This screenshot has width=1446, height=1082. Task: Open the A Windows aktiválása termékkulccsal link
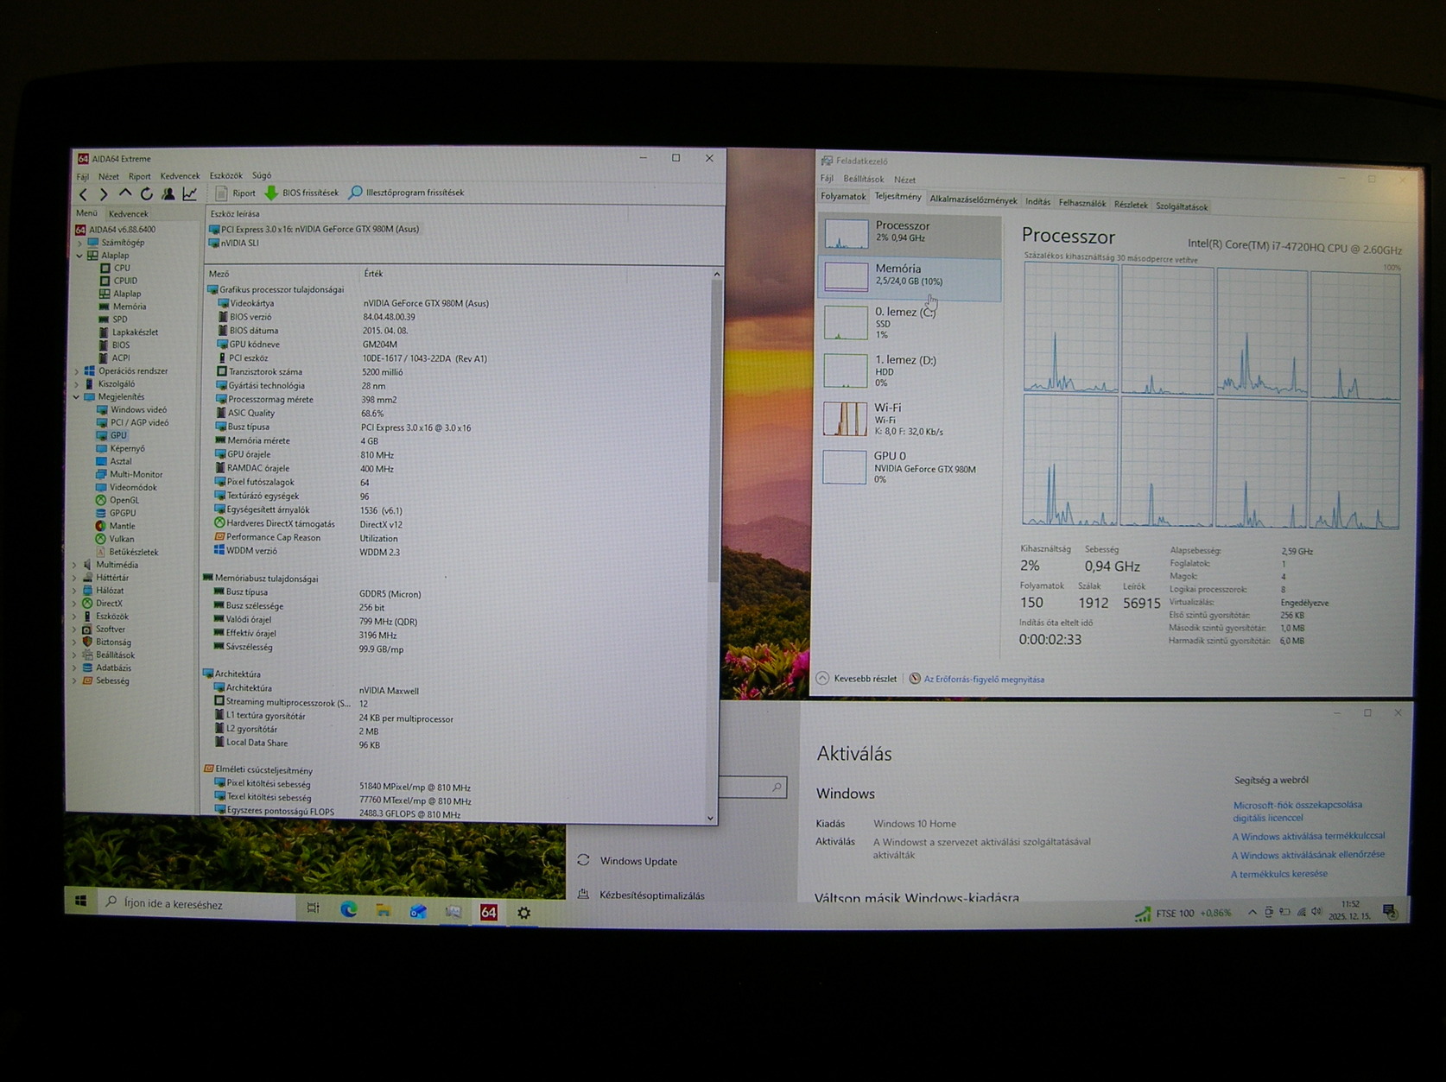point(1308,836)
